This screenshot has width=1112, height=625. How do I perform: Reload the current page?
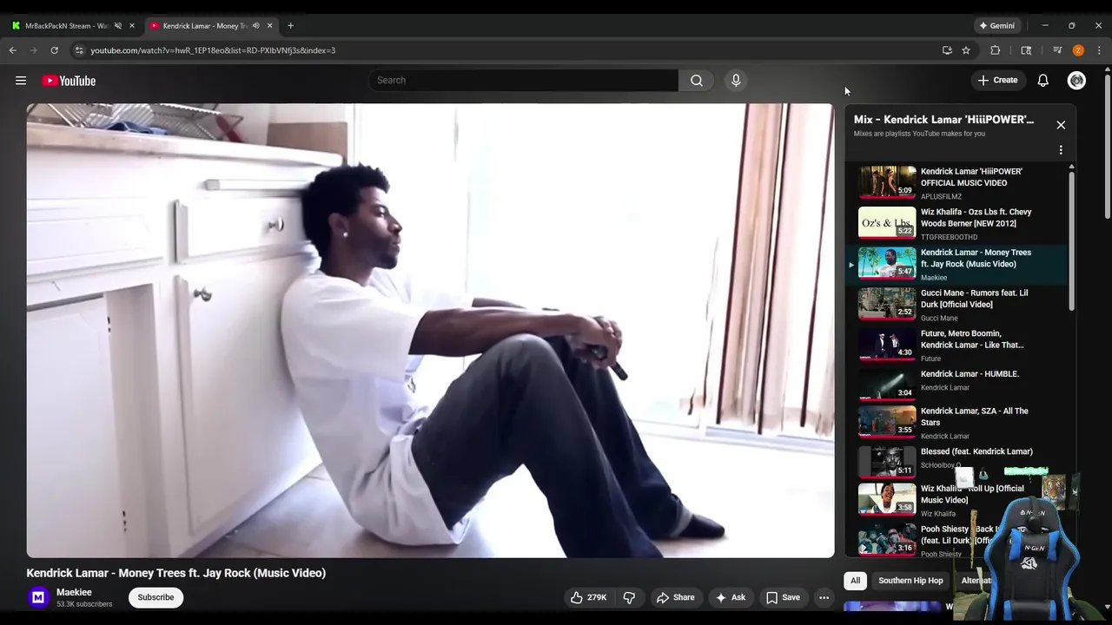tap(54, 50)
